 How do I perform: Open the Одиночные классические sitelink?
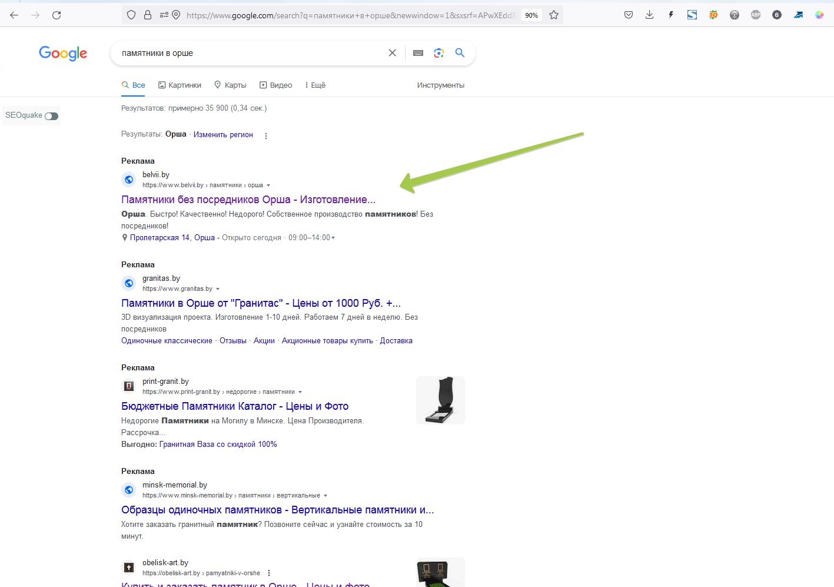[167, 341]
